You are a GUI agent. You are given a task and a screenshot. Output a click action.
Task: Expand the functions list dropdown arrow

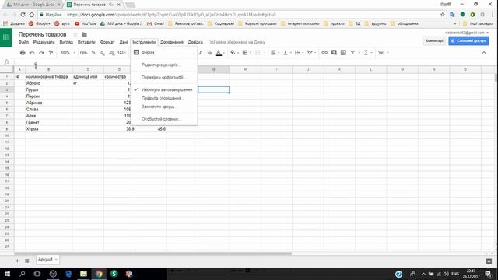pos(371,53)
